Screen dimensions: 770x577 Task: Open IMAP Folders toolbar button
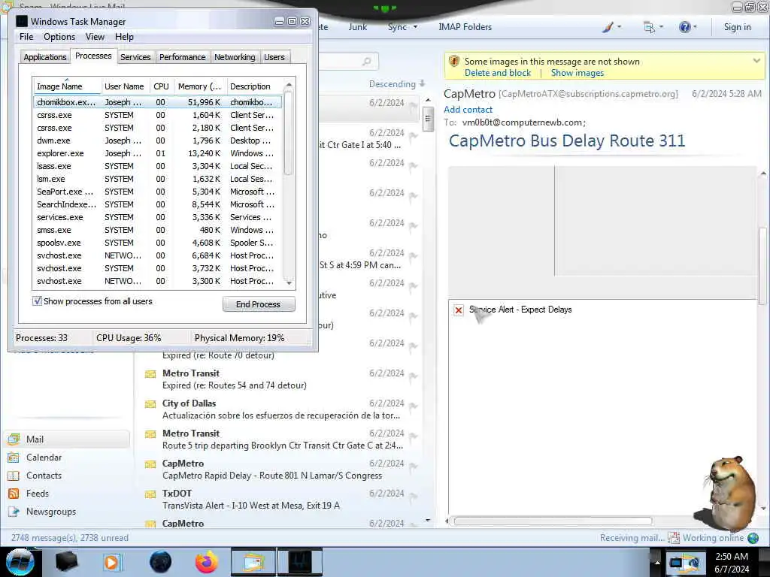point(465,27)
